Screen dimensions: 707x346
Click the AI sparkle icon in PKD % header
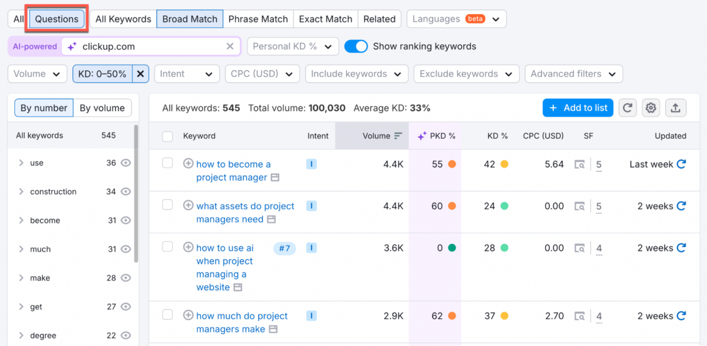point(421,136)
